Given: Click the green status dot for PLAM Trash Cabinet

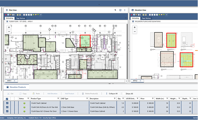Looking at the screenshot, I should click(24, 103).
